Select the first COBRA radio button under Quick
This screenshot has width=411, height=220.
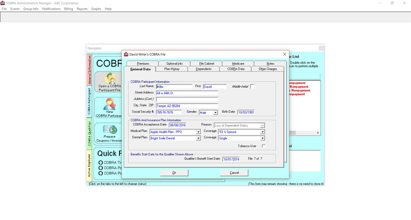pos(101,163)
